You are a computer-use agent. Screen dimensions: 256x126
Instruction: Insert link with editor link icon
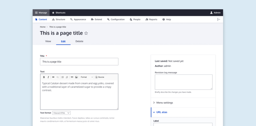pos(53,77)
